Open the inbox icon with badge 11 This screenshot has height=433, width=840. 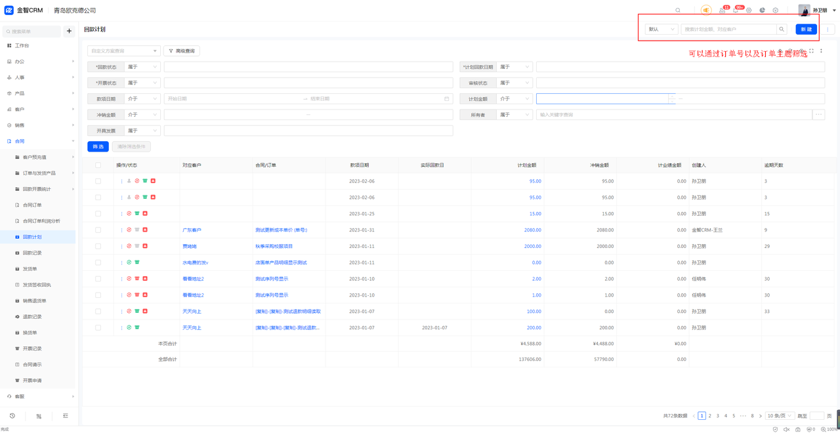(722, 10)
